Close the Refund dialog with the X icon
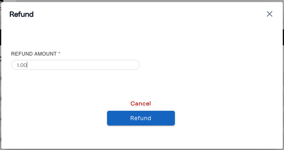 (x=270, y=14)
